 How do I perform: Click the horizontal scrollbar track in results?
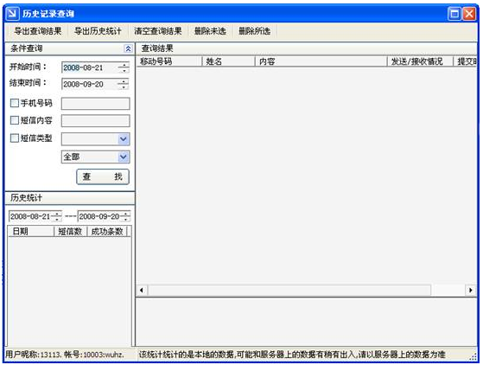289,290
